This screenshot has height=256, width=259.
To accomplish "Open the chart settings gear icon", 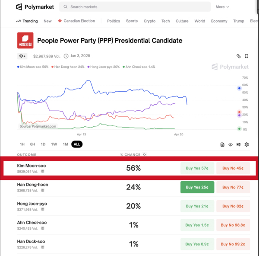I will point(246,144).
